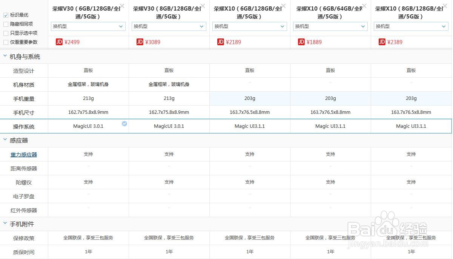Select the 操作系统 row label
The width and height of the screenshot is (453, 259).
(24, 127)
